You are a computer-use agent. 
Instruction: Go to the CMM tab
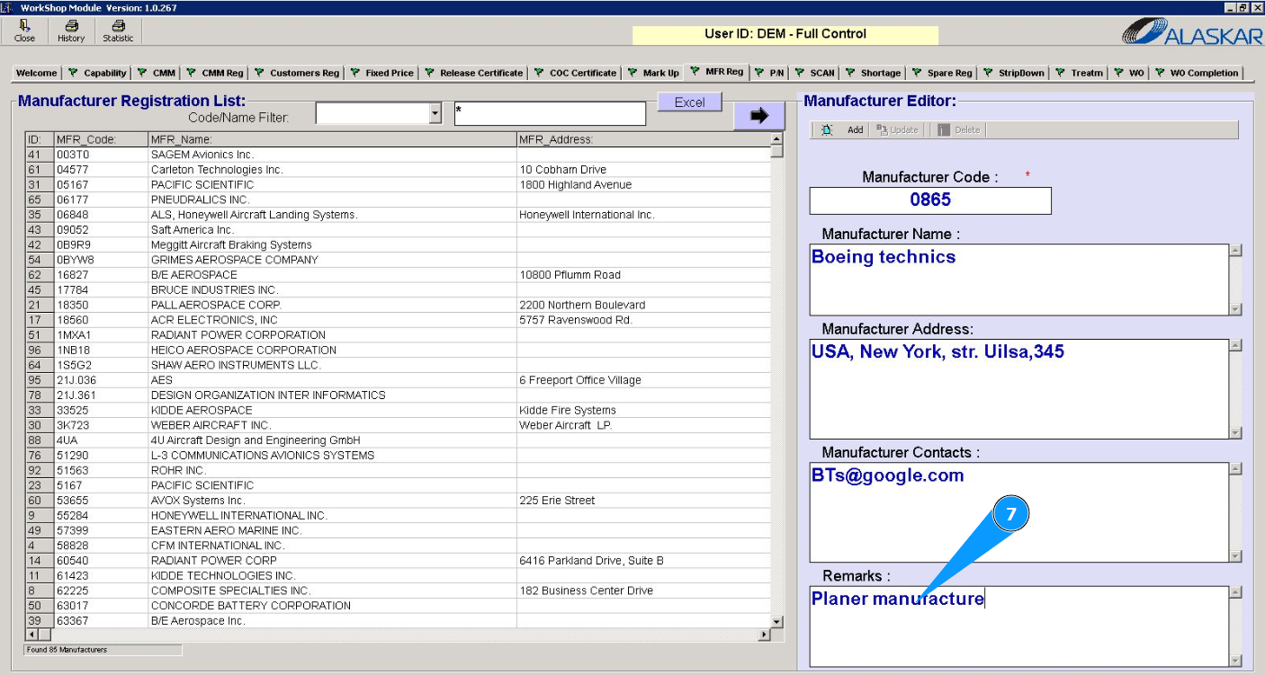157,73
